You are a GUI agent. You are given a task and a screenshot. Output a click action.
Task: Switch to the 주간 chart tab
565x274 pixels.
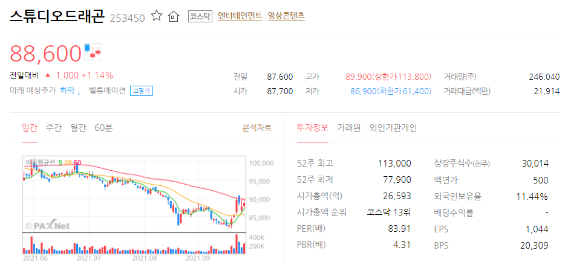click(54, 128)
